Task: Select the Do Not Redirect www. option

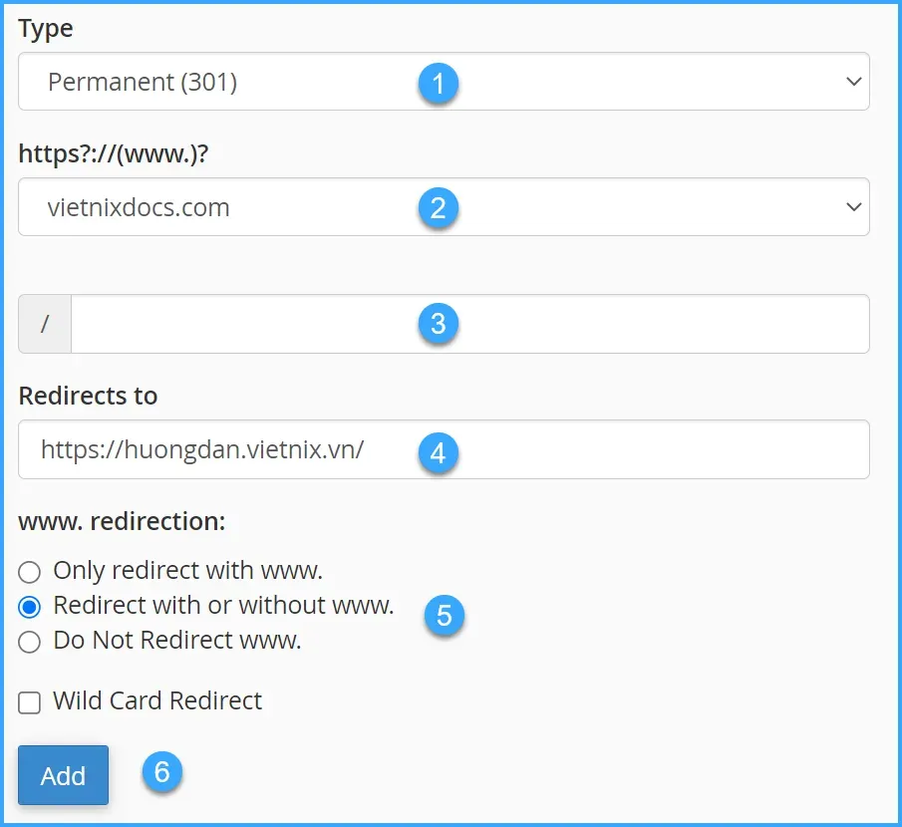Action: click(30, 641)
